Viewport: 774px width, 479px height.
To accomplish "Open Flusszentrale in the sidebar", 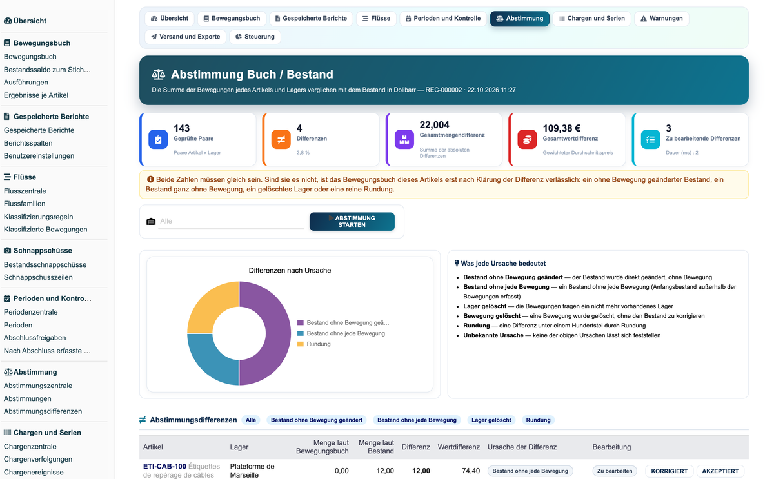I will [25, 191].
